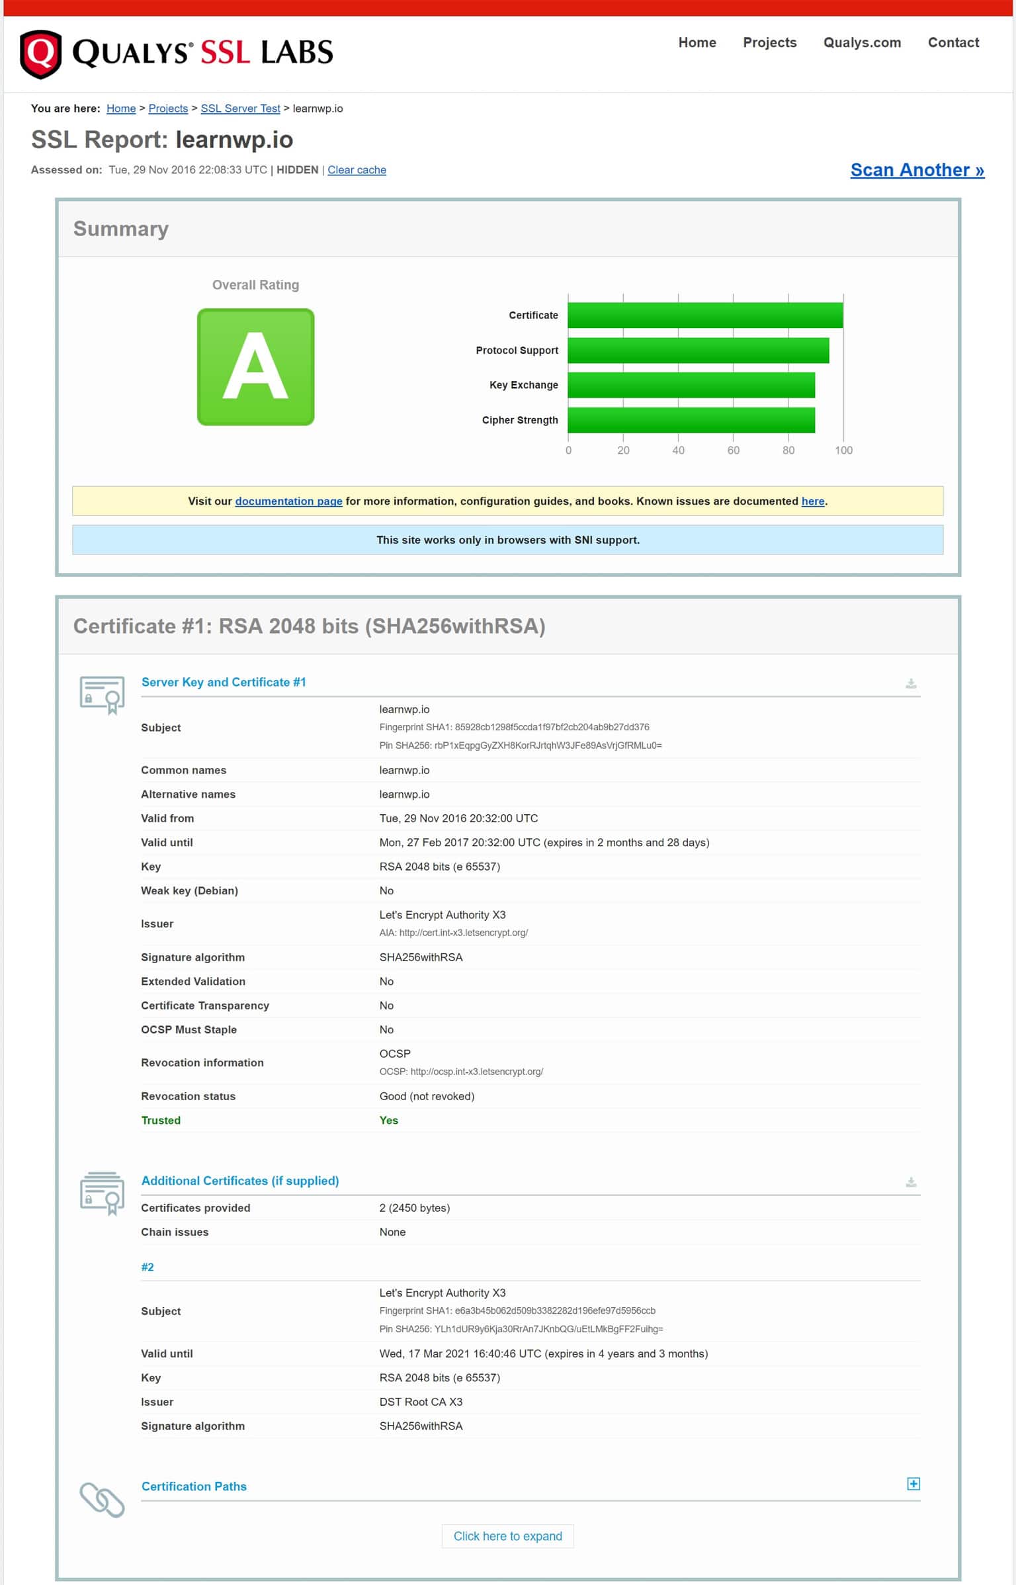Click the SNI support notice banner
This screenshot has width=1016, height=1585.
507,540
